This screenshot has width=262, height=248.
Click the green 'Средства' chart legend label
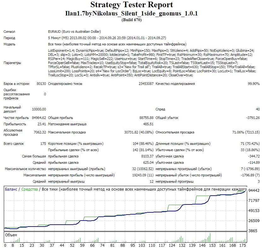pyautogui.click(x=30, y=189)
